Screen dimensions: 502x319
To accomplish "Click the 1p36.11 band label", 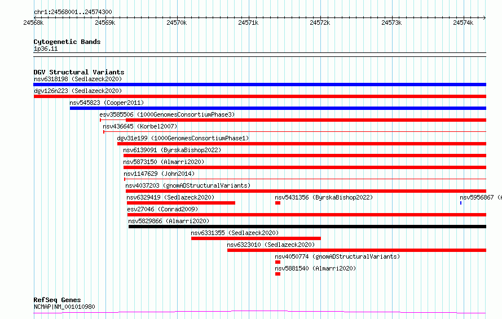I will point(46,48).
